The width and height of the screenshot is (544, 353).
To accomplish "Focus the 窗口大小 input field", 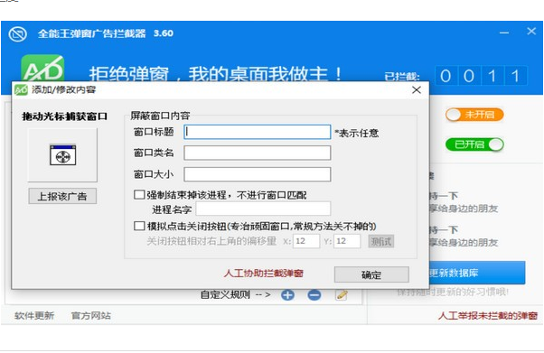I will [x=257, y=174].
